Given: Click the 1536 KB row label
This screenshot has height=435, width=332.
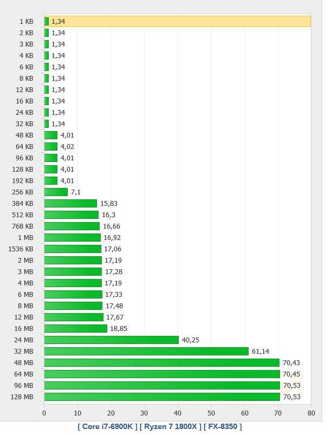Looking at the screenshot, I should (22, 249).
